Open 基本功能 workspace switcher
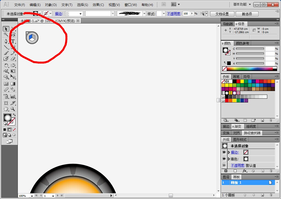281x199 pixels. click(x=242, y=4)
